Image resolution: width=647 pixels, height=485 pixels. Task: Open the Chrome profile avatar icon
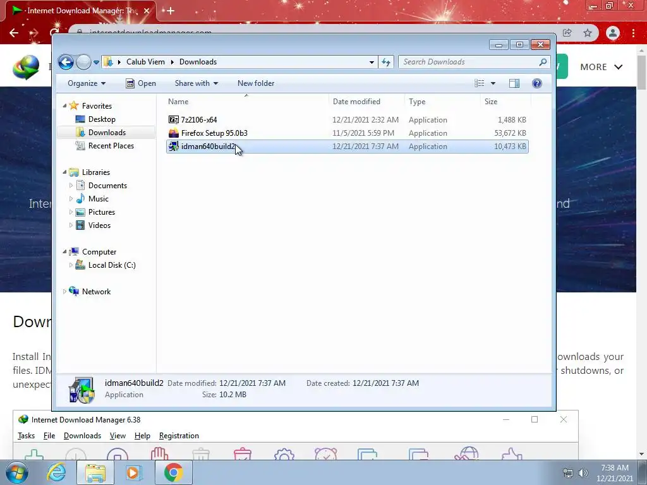[613, 33]
